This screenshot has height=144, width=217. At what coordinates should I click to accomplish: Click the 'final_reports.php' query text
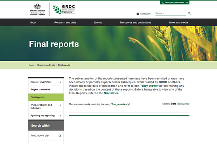(120, 104)
